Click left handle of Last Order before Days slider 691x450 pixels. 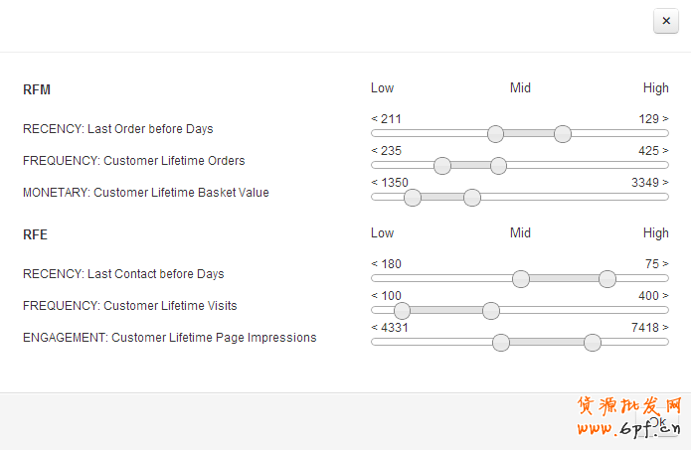point(495,134)
